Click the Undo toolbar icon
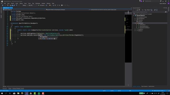The width and height of the screenshot is (170, 95). 16,5
